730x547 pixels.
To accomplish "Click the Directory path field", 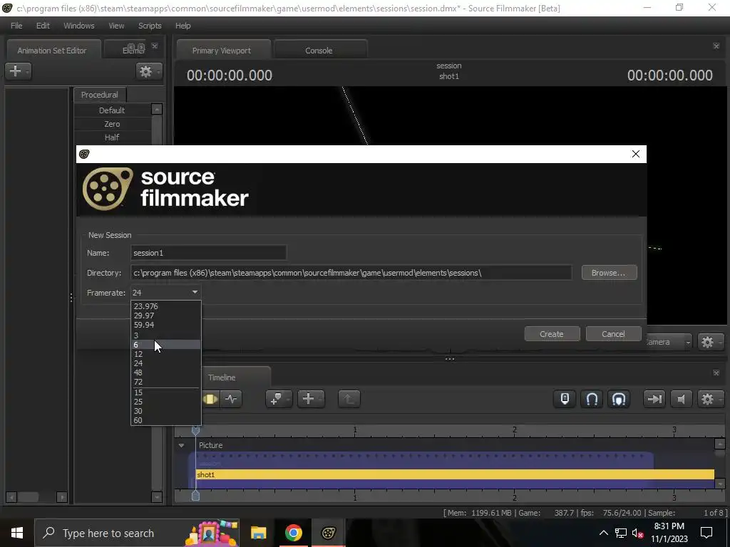I will click(x=351, y=273).
